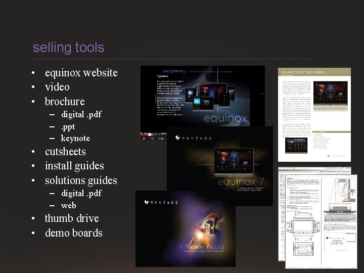364x273 pixels.
Task: Select the 'demo boards' bullet
Action: click(74, 233)
